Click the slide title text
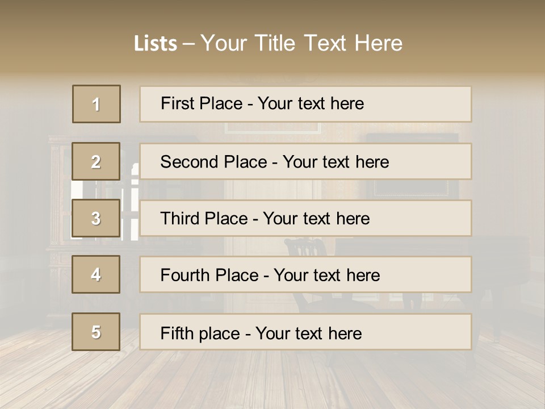Screen dimensions: 545x409 (268, 43)
